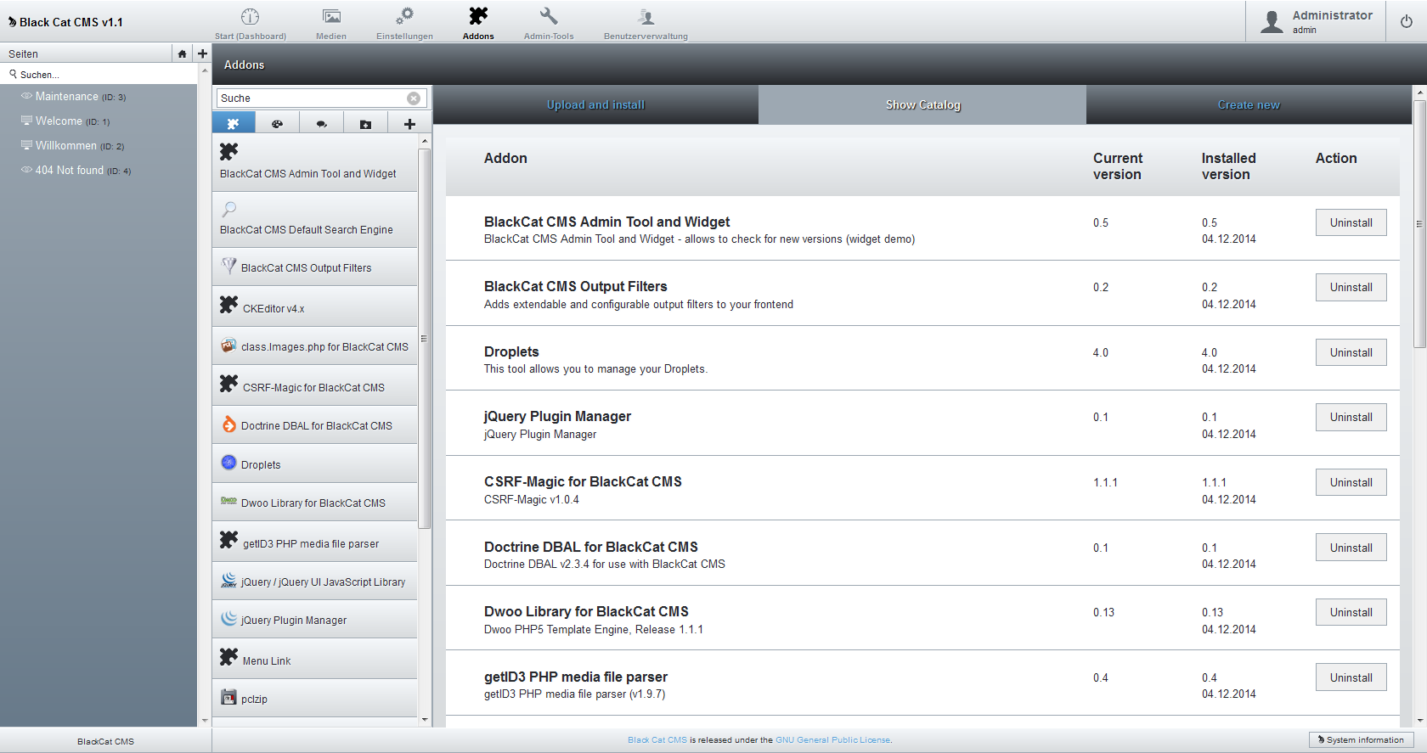Click the home icon in Seiten panel
This screenshot has width=1427, height=753.
pyautogui.click(x=182, y=53)
